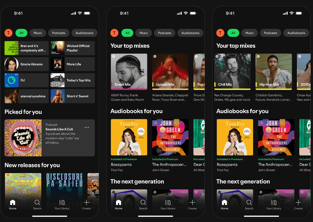Viewport: 313px width, 222px height.
Task: Tap 'Your top mixes' heading in right phone
Action: [x=236, y=46]
